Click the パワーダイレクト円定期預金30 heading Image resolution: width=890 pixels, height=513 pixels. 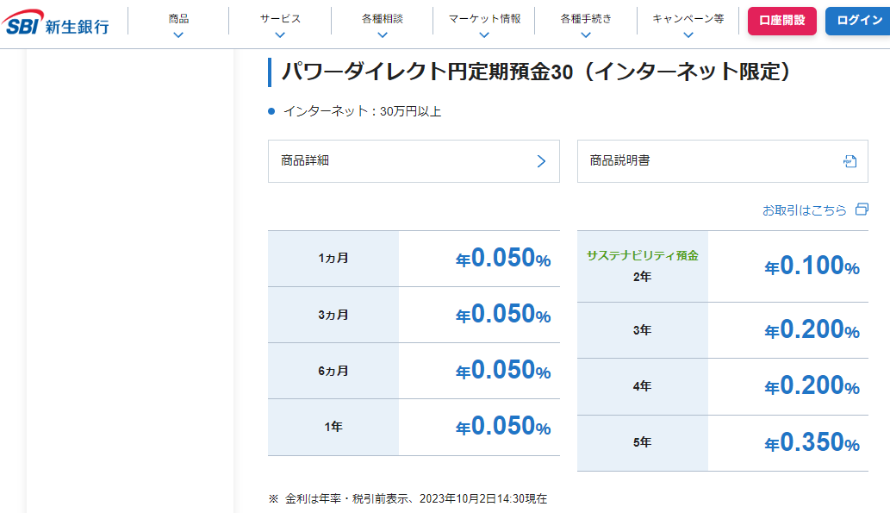pos(535,72)
